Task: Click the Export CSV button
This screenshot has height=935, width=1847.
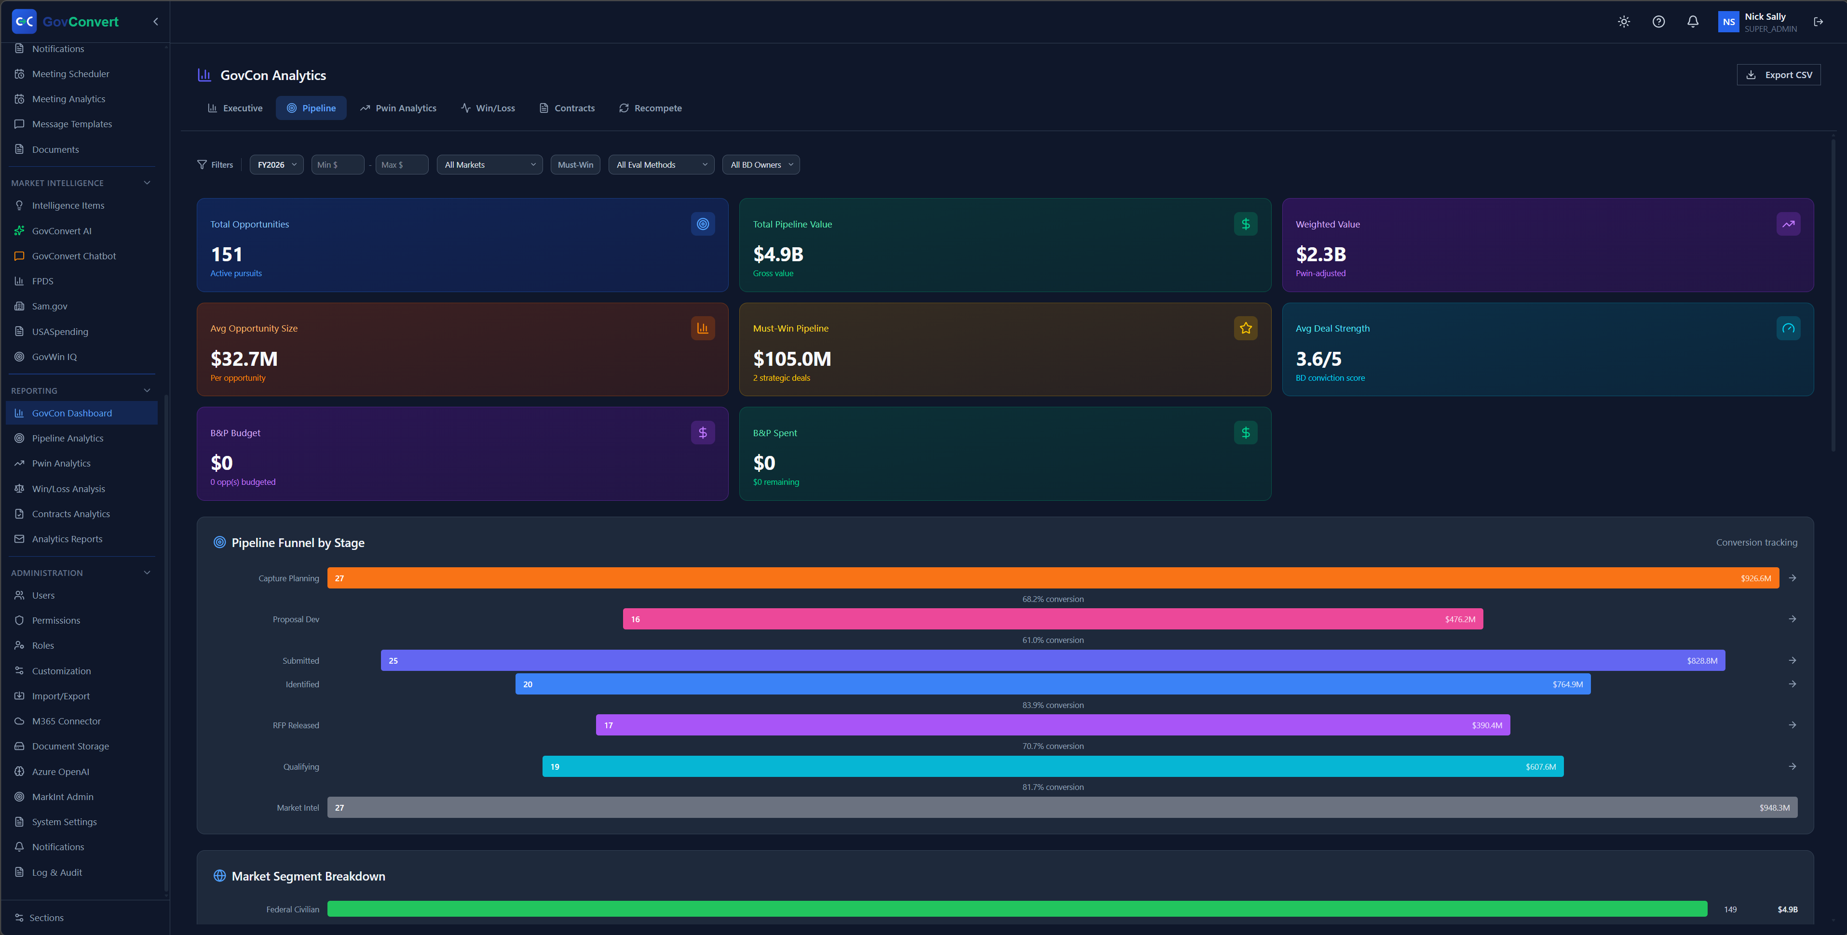Action: [1778, 75]
